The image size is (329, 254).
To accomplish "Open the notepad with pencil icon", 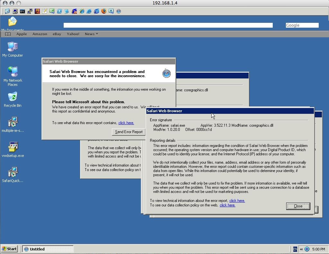I will point(45,11).
